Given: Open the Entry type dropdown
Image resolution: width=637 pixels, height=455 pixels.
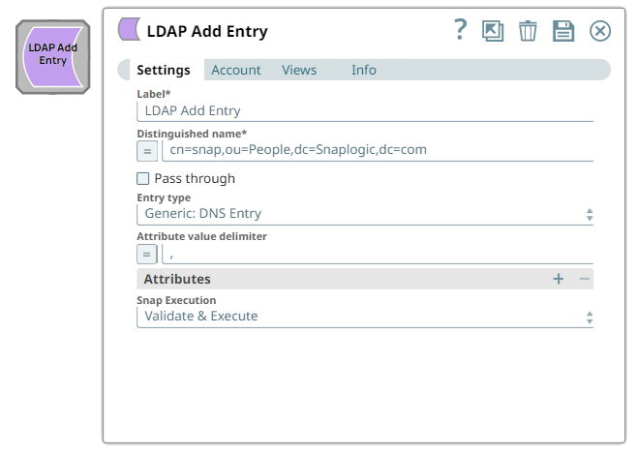Looking at the screenshot, I should [365, 214].
